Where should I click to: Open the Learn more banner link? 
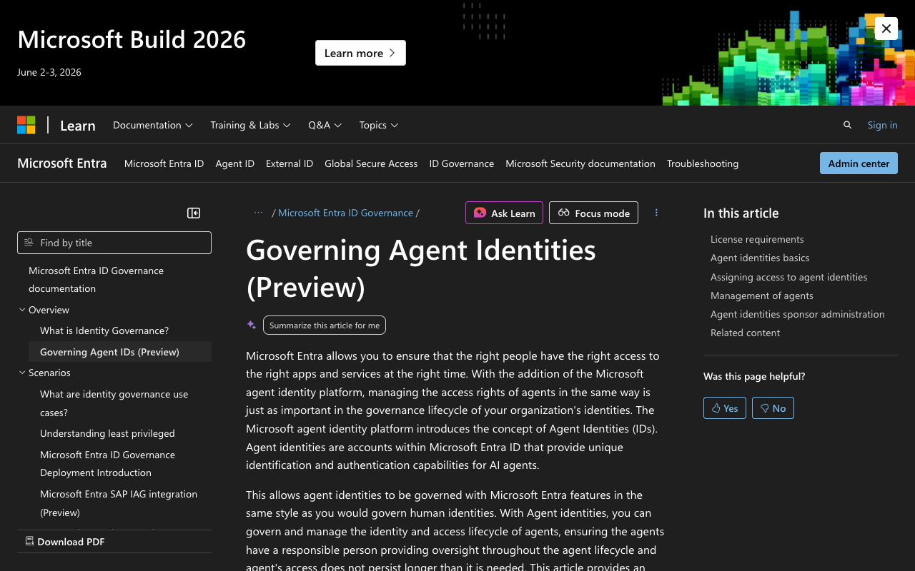[x=360, y=53]
